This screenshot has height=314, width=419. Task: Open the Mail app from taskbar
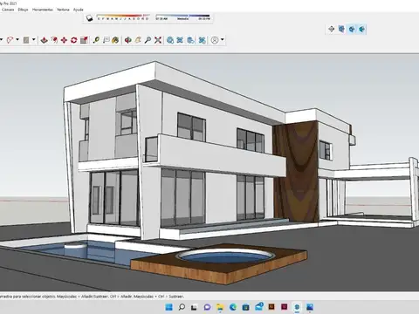259,306
